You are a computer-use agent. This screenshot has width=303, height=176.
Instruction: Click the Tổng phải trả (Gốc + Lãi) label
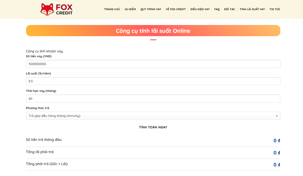(x=47, y=164)
